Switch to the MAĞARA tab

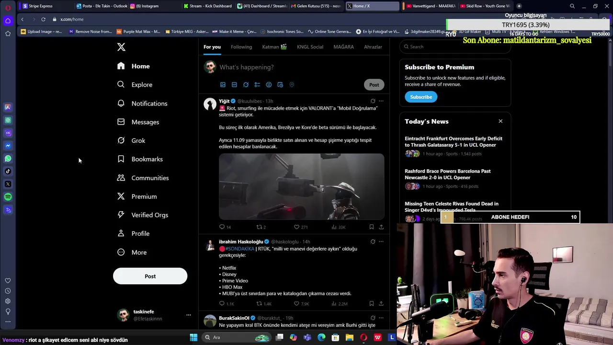[343, 47]
